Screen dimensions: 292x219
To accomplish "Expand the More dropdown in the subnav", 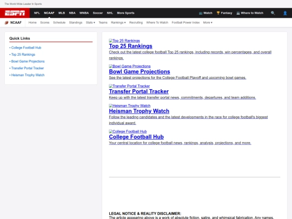I will 208,23.
